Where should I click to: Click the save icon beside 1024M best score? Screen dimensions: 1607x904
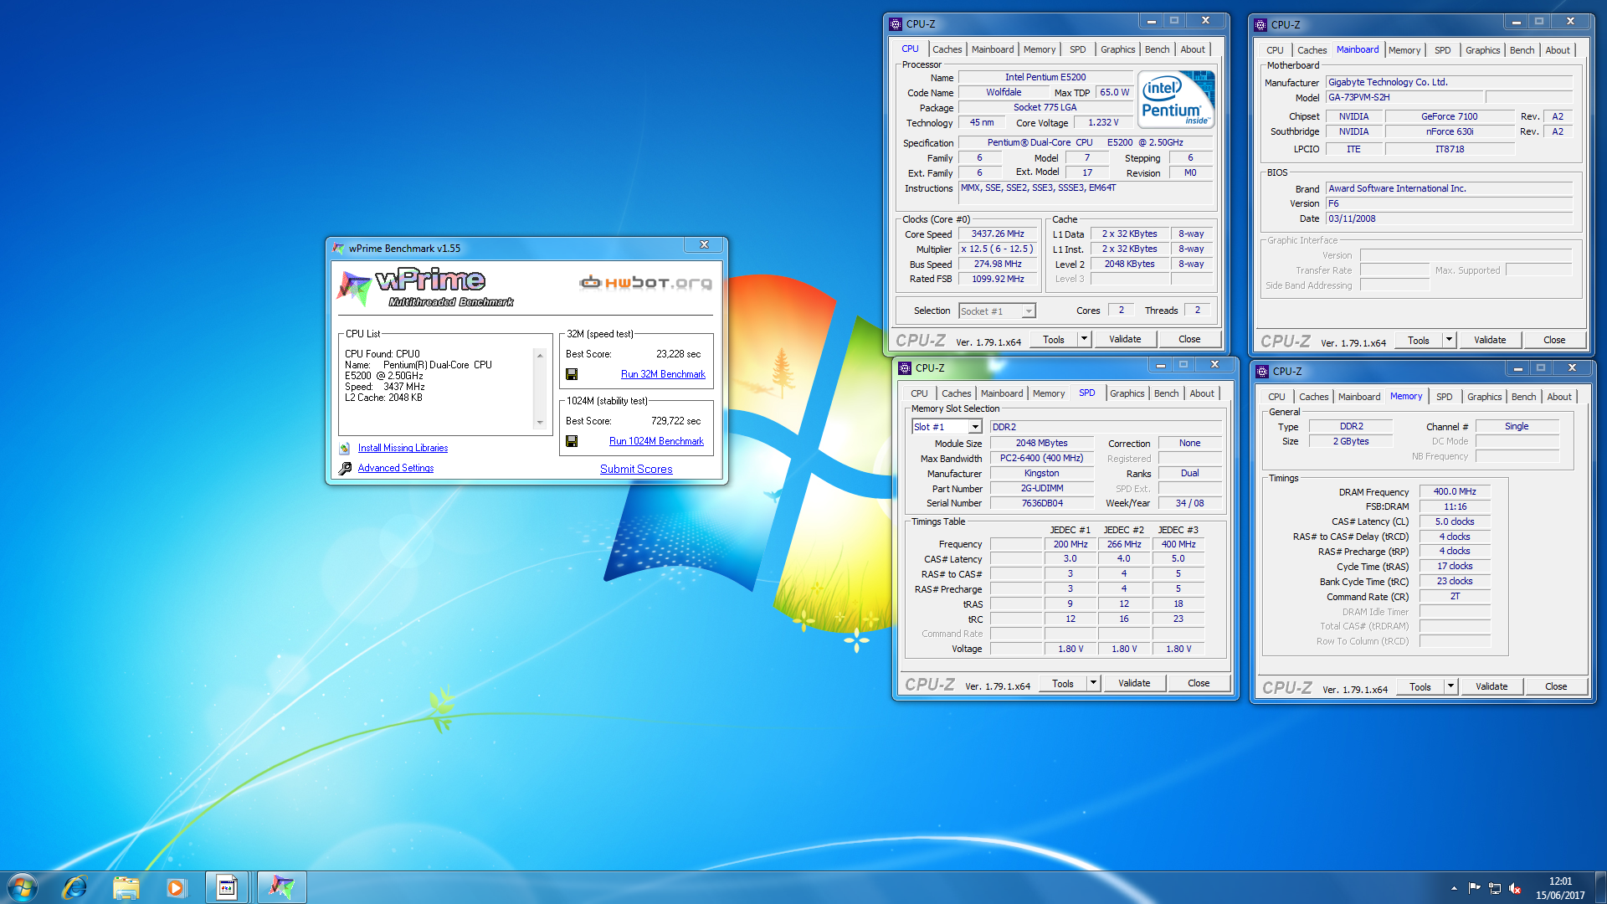point(572,441)
